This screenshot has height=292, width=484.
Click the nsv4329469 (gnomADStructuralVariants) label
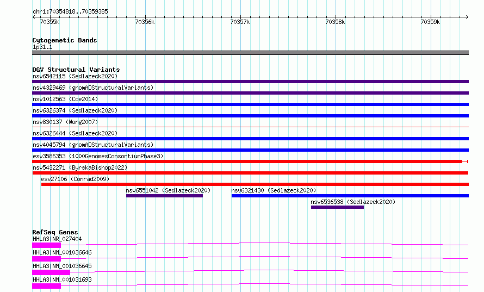click(93, 88)
